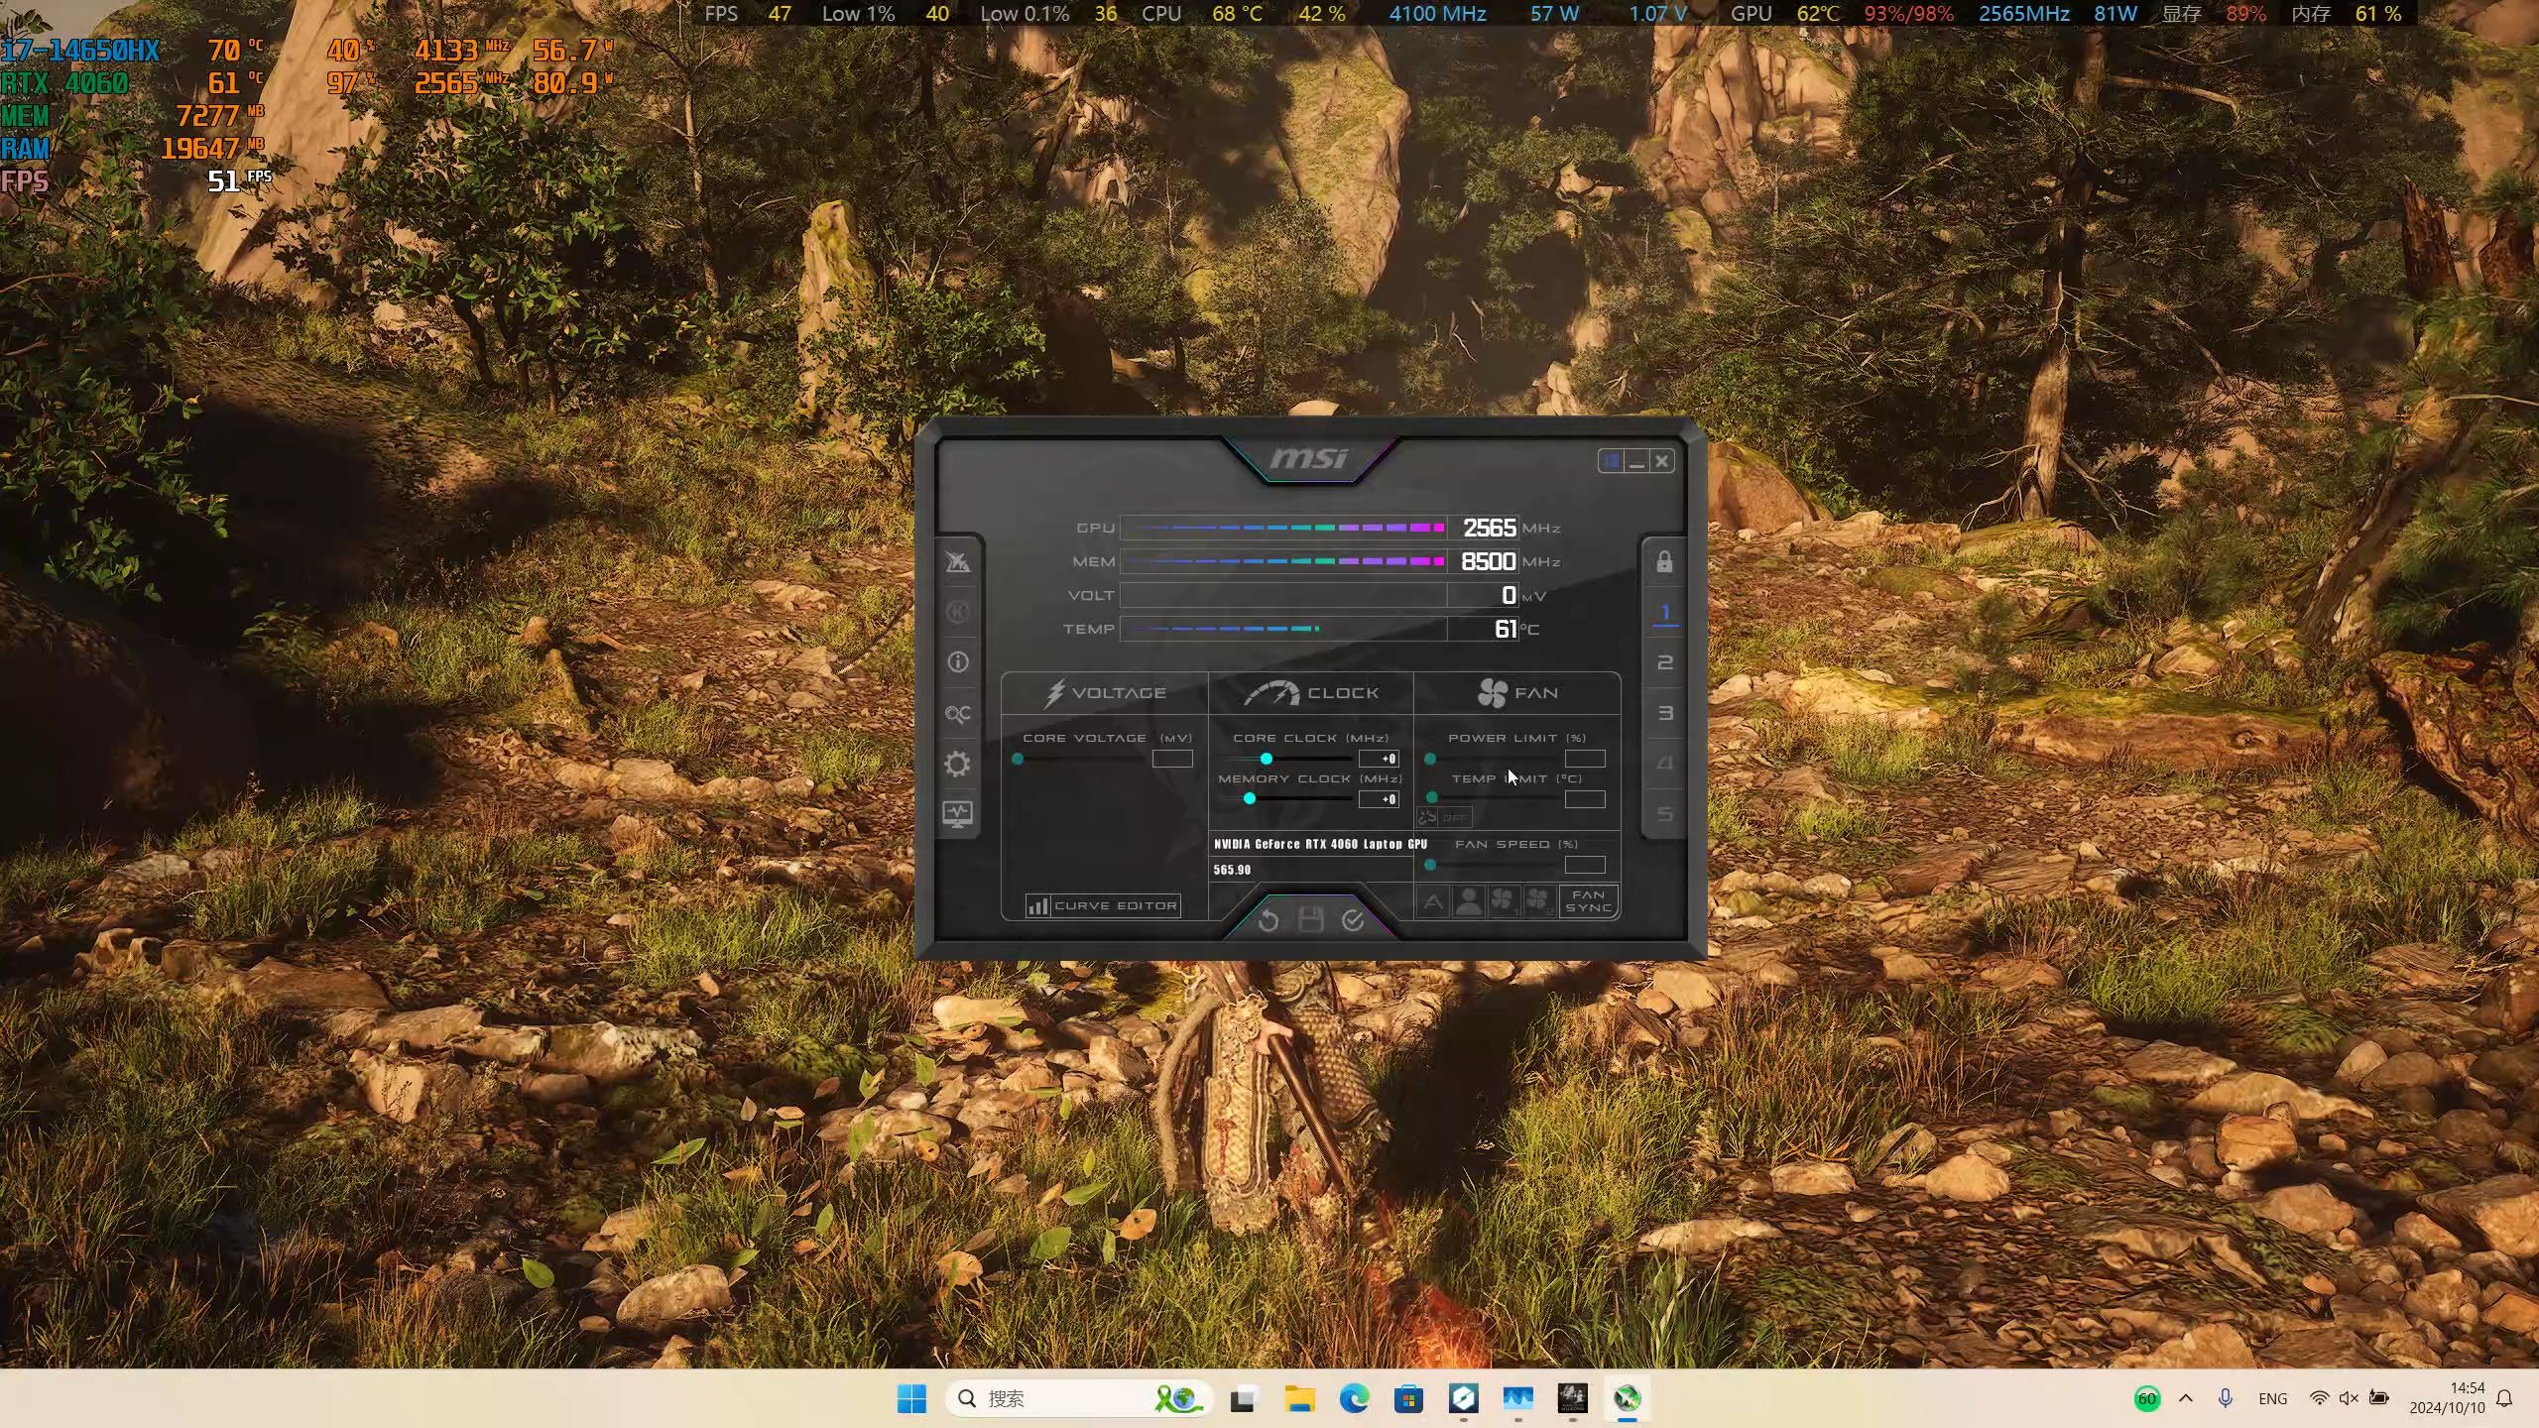Save profile with floppy disk icon
This screenshot has width=2539, height=1428.
[1310, 921]
